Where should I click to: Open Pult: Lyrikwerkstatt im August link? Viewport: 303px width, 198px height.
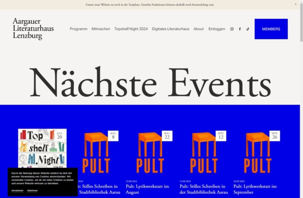pyautogui.click(x=147, y=189)
